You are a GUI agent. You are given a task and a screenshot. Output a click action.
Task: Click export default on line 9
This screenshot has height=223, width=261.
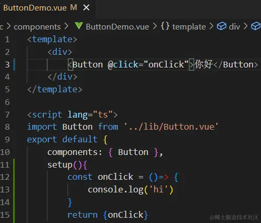tap(62, 140)
